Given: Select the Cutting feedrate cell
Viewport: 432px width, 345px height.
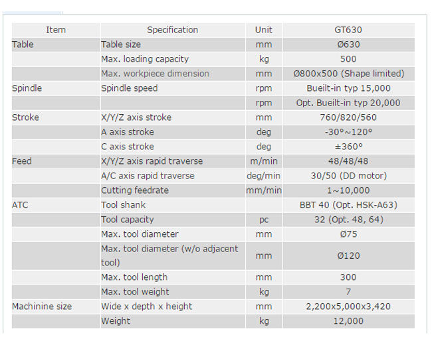Looking at the screenshot, I should click(135, 190).
